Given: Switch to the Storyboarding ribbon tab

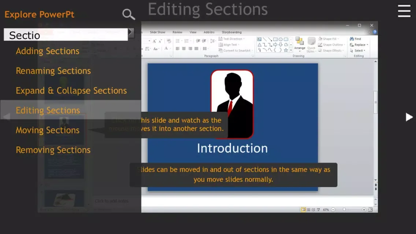Looking at the screenshot, I should (x=231, y=32).
